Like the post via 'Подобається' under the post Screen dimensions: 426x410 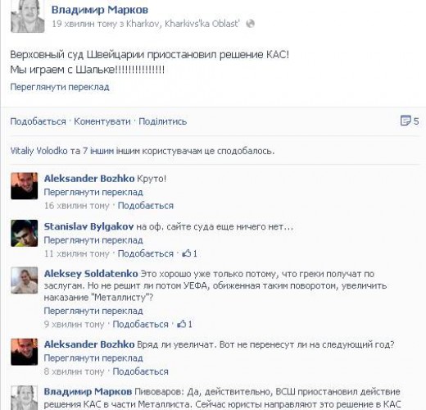click(x=38, y=121)
